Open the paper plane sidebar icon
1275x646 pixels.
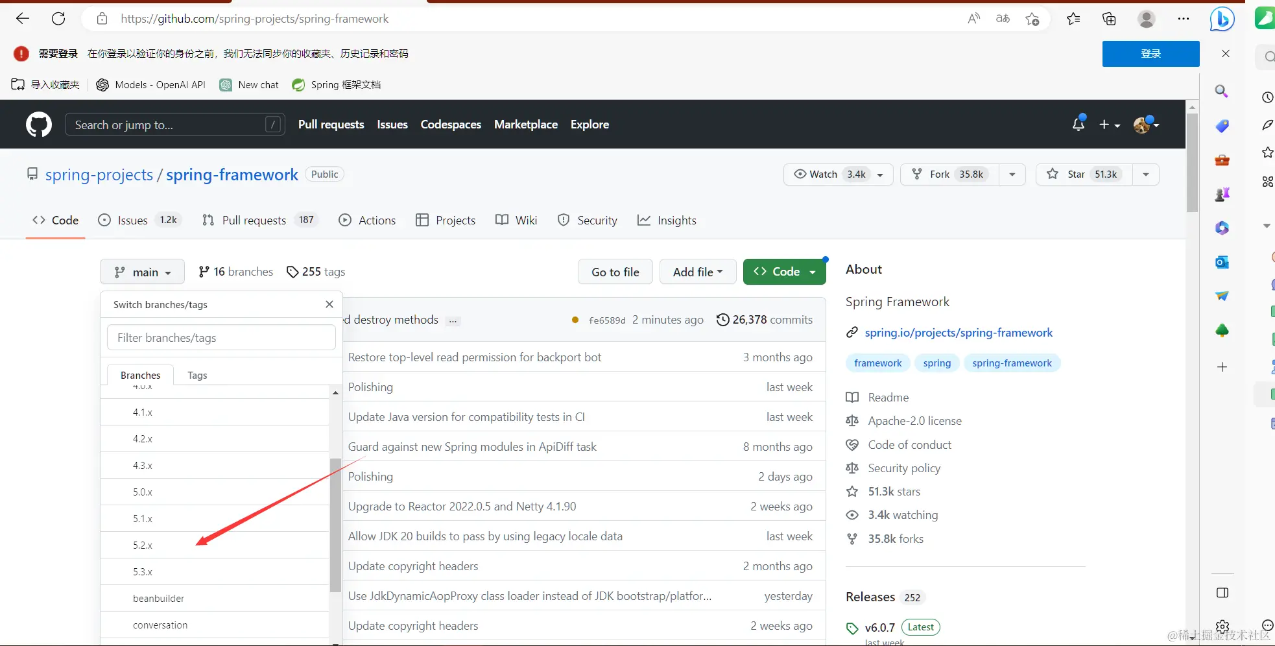tap(1222, 296)
